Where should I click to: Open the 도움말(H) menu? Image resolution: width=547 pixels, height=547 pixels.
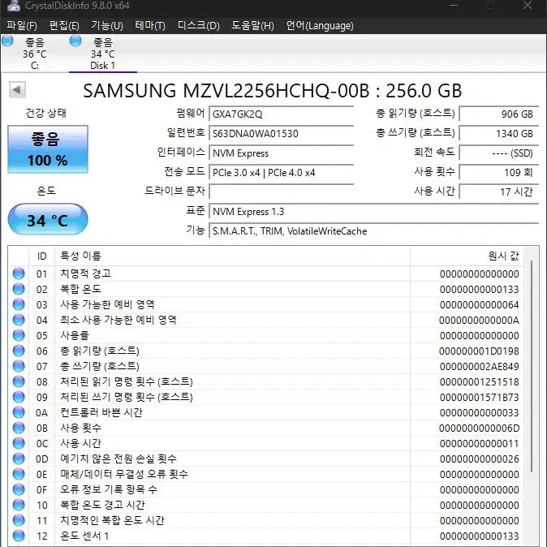point(252,26)
